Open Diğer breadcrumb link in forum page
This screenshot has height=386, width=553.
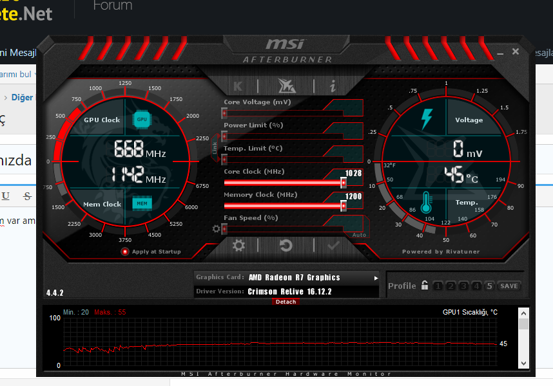coord(22,98)
